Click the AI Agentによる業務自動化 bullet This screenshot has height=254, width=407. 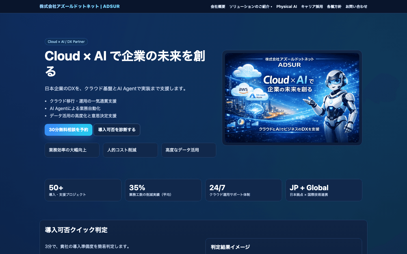[x=75, y=108]
